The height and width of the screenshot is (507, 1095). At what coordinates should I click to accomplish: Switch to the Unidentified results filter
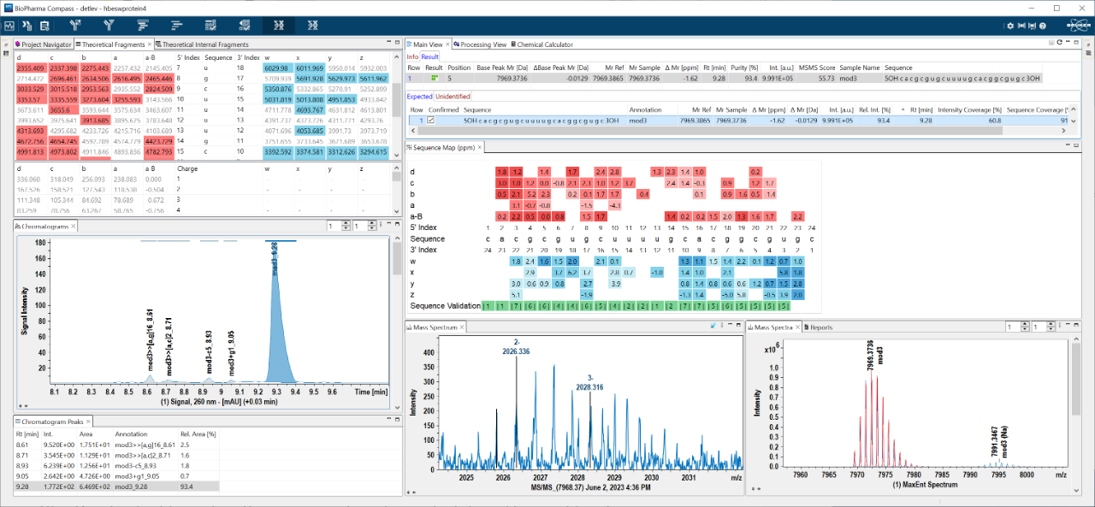451,96
